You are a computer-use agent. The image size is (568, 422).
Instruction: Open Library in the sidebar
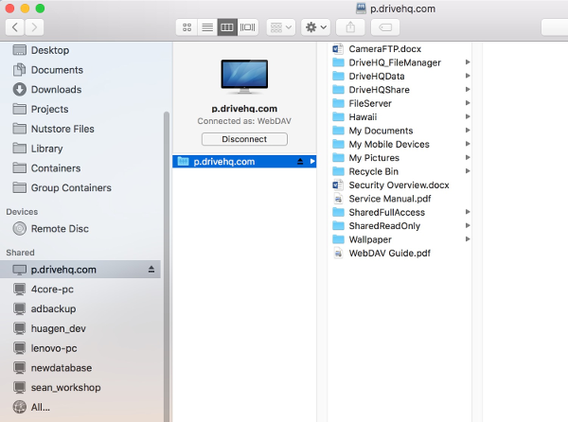click(38, 149)
